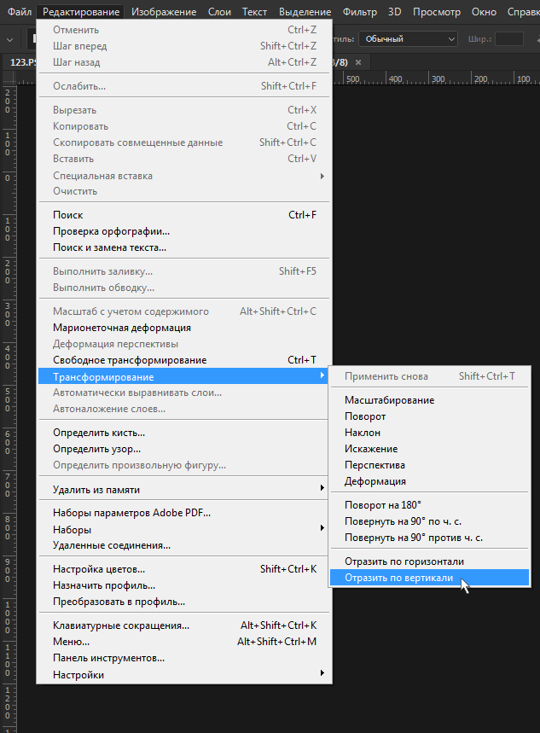Switch to the 123.PSD document tab
Screen dimensions: 540x733
[x=21, y=62]
